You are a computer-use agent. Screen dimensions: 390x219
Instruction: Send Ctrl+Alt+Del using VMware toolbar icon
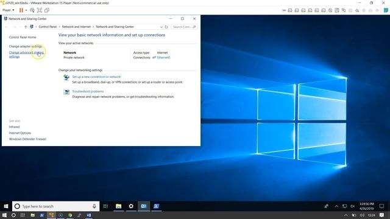click(x=32, y=10)
